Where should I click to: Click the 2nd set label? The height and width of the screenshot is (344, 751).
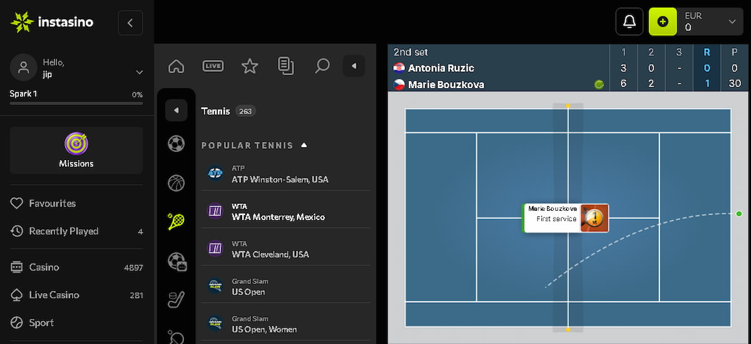click(411, 52)
